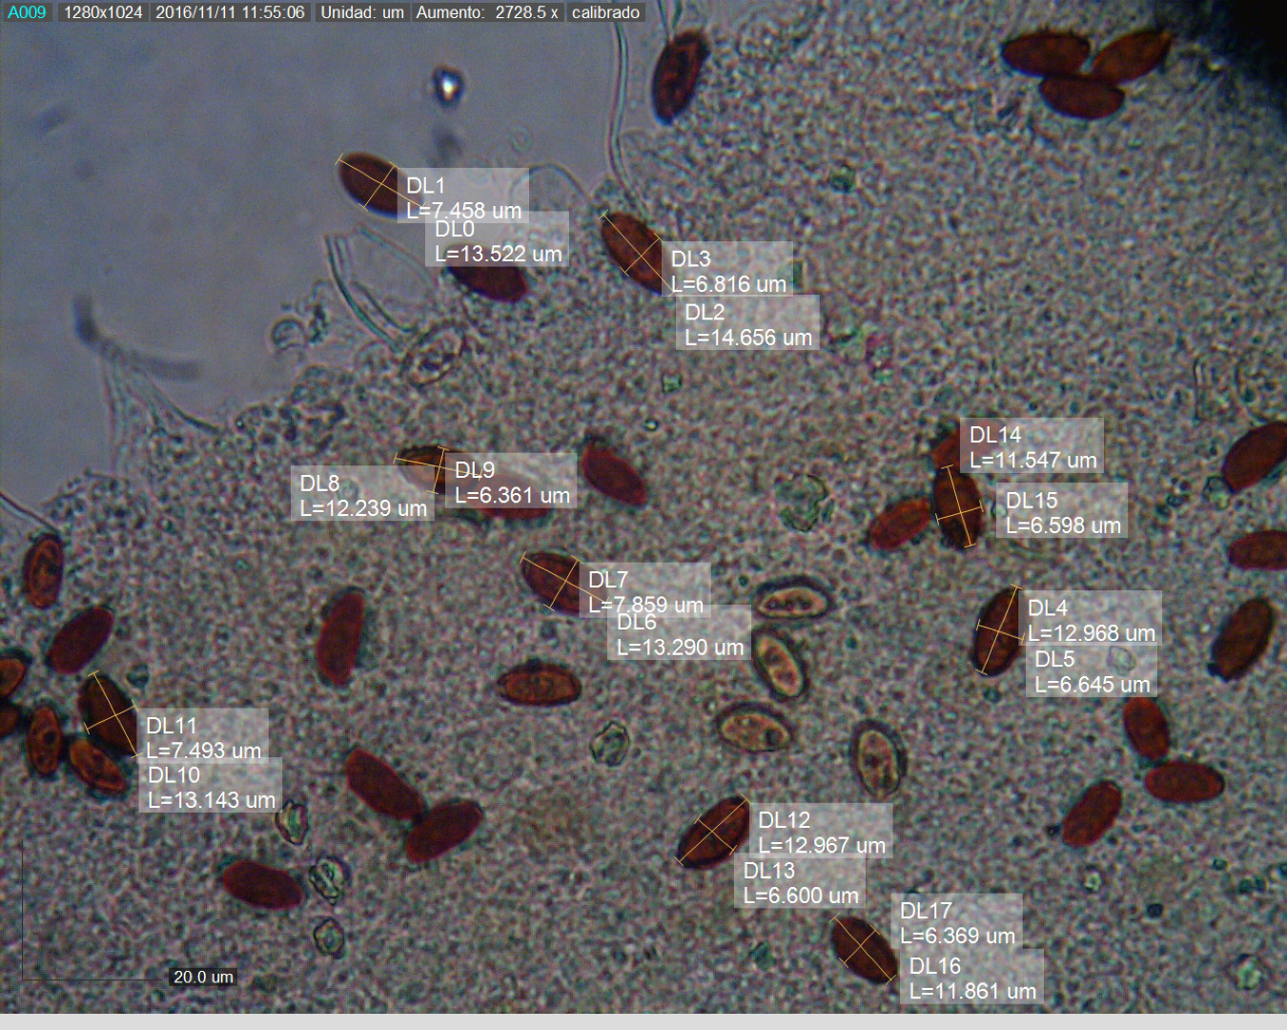This screenshot has width=1287, height=1030.
Task: Select the DL6 measurement label of 13.290 um
Action: click(680, 635)
